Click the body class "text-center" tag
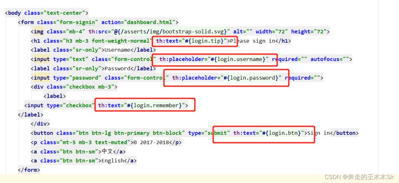The image size is (399, 183). pos(47,13)
